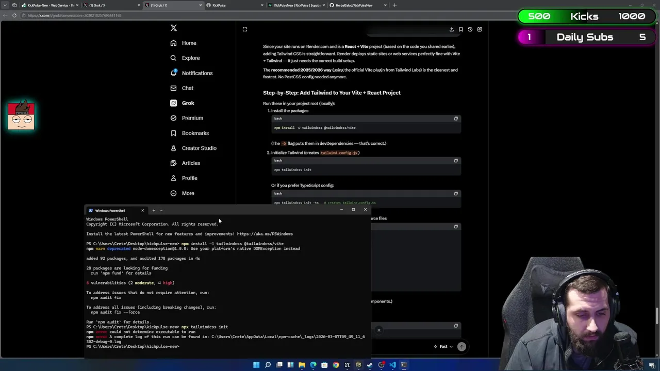Click the red avatar image on the left
The height and width of the screenshot is (371, 660).
click(x=21, y=115)
